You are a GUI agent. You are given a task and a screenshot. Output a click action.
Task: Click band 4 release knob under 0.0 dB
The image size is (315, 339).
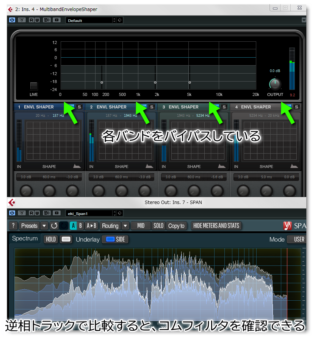click(x=290, y=191)
